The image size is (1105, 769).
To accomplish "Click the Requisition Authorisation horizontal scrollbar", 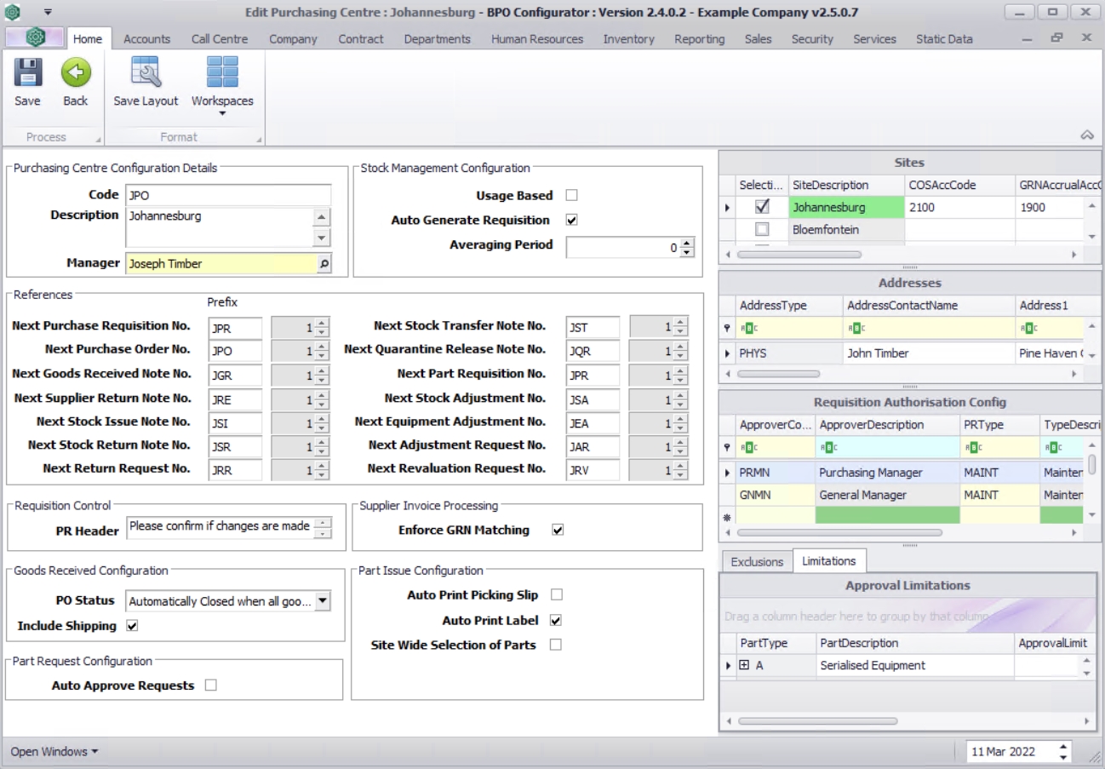I will [839, 532].
